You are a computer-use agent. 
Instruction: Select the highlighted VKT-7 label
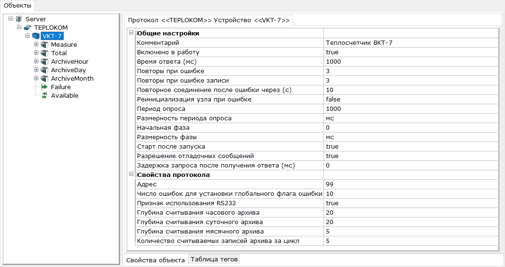click(52, 36)
